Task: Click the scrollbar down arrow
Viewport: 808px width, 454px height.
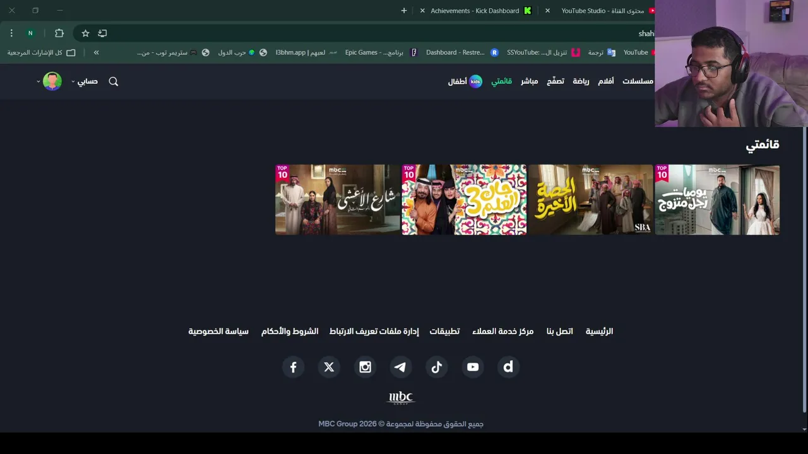Action: (x=804, y=429)
